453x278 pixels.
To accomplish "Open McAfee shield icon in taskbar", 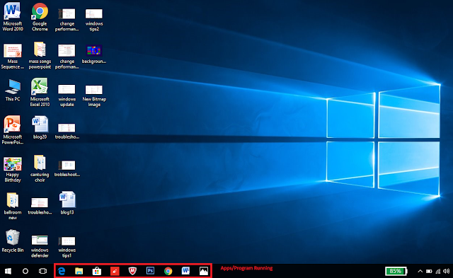I will tap(132, 271).
